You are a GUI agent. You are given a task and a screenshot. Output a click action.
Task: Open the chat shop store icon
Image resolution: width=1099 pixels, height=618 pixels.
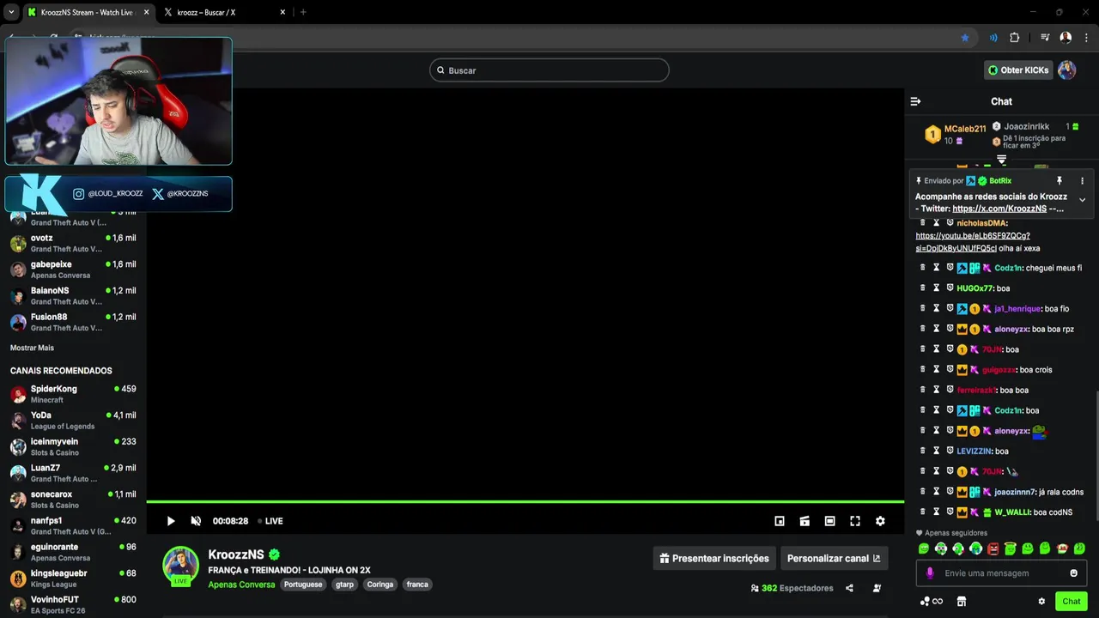click(x=962, y=602)
